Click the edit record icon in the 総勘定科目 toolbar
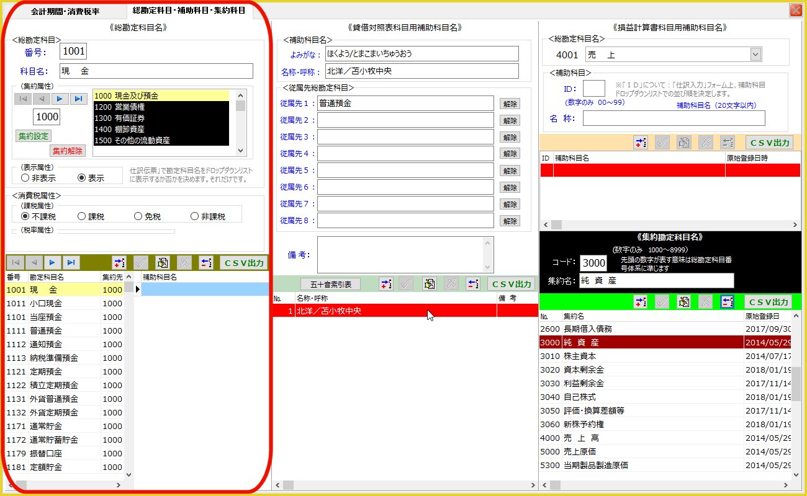This screenshot has width=807, height=496. (x=162, y=262)
